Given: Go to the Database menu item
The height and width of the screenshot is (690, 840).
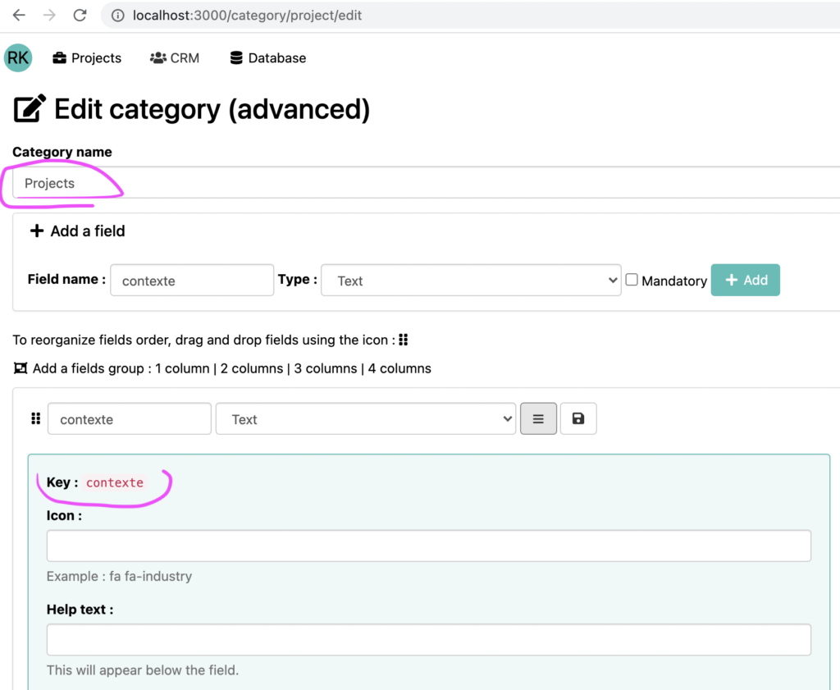Looking at the screenshot, I should pos(268,58).
